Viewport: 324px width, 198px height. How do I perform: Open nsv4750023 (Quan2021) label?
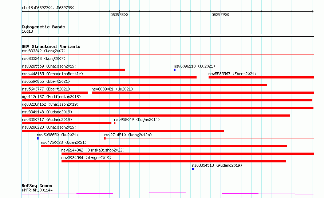[64, 142]
